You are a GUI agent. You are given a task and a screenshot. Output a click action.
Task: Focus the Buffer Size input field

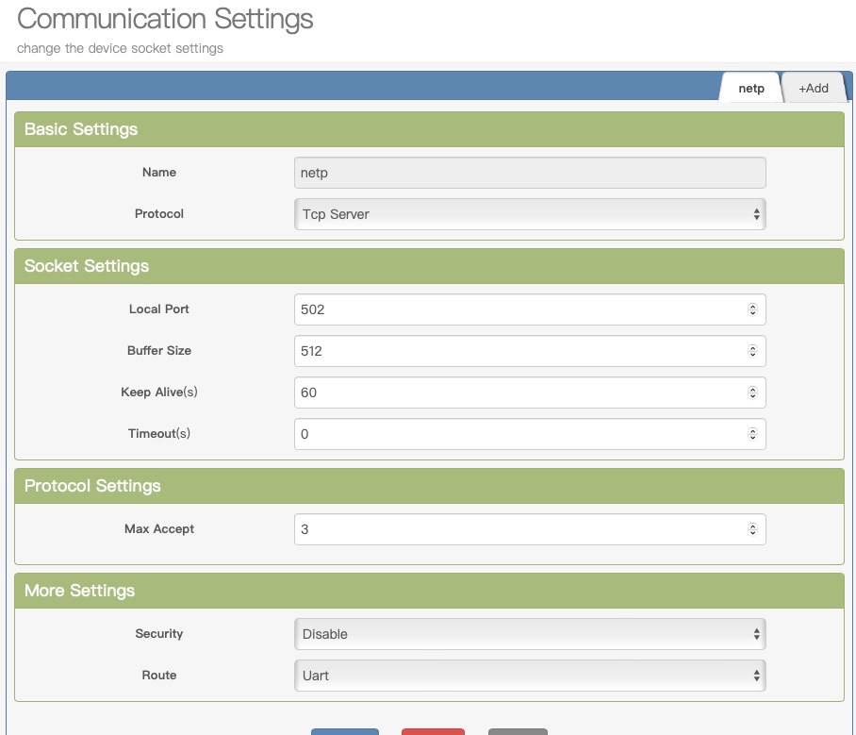(519, 351)
